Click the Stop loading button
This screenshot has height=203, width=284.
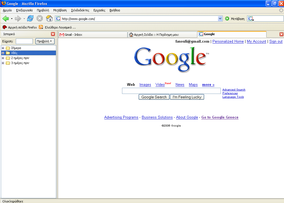[x=39, y=19]
